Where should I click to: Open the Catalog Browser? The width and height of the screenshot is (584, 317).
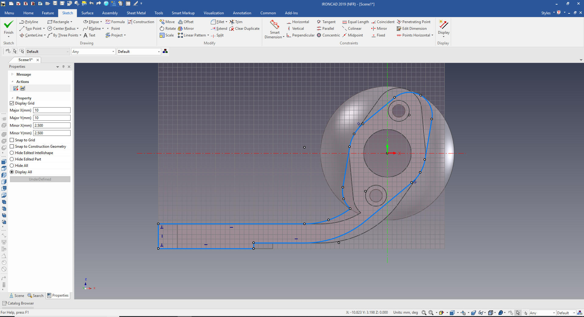coord(18,303)
